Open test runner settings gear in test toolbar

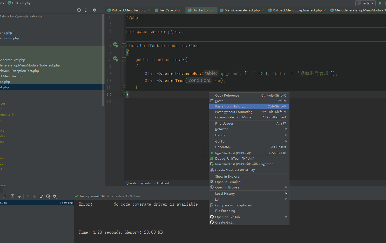tap(55, 196)
